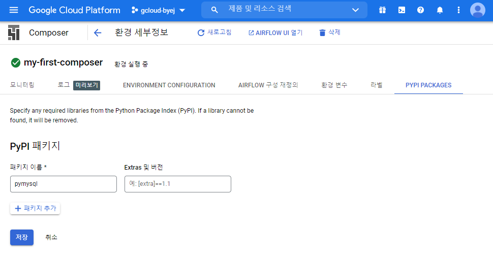Image resolution: width=493 pixels, height=261 pixels.
Task: Click the 저장 save button
Action: (22, 238)
